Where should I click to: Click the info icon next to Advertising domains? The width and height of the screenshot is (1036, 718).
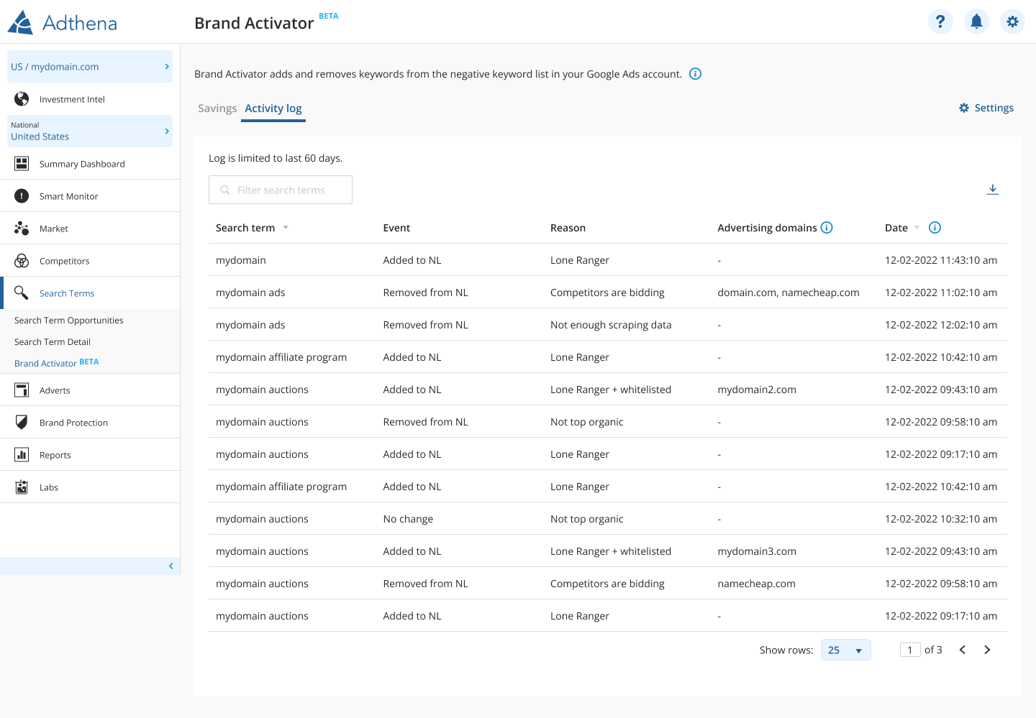tap(827, 228)
